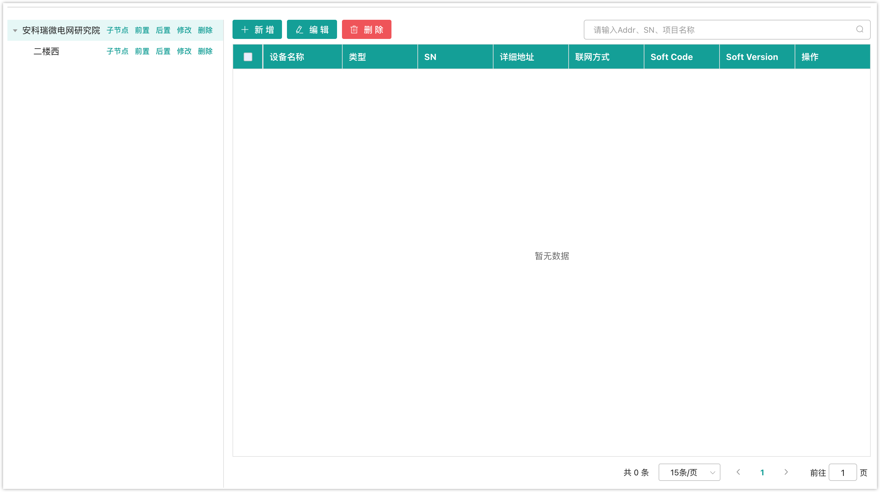
Task: Click the 设备名称 column header
Action: tap(303, 57)
